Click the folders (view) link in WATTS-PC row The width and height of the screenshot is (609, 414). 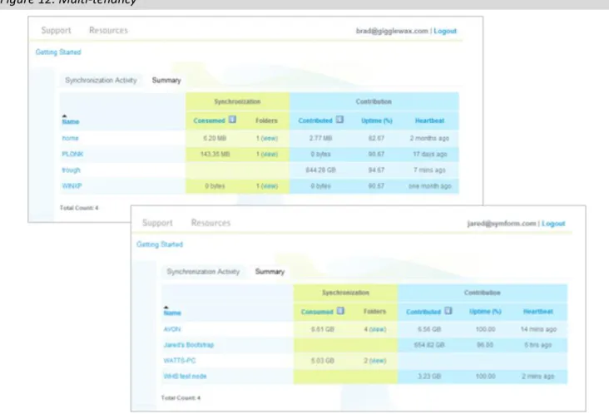(x=378, y=361)
